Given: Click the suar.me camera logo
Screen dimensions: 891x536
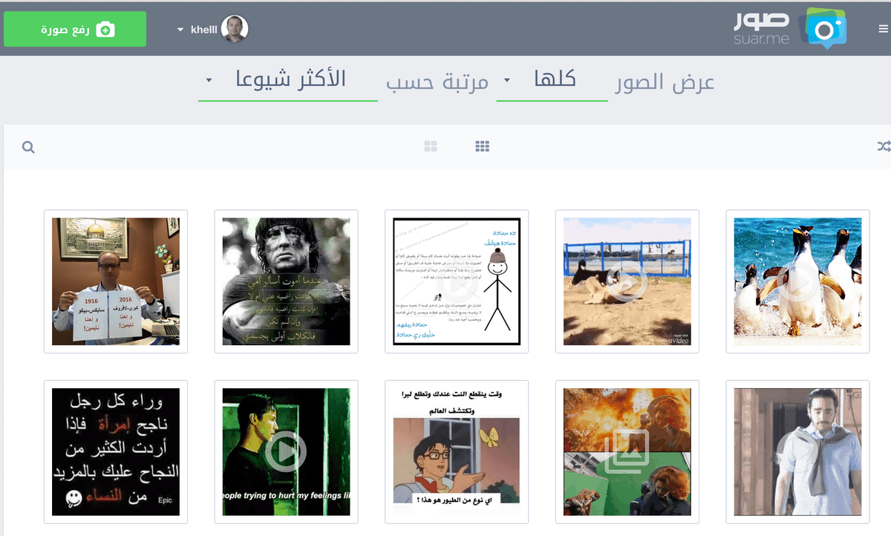Looking at the screenshot, I should tap(823, 28).
